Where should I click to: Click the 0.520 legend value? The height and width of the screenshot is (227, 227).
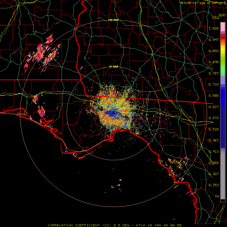tap(214, 129)
